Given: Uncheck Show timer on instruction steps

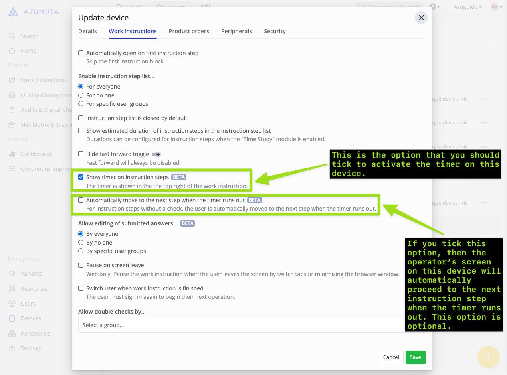Looking at the screenshot, I should 81,177.
